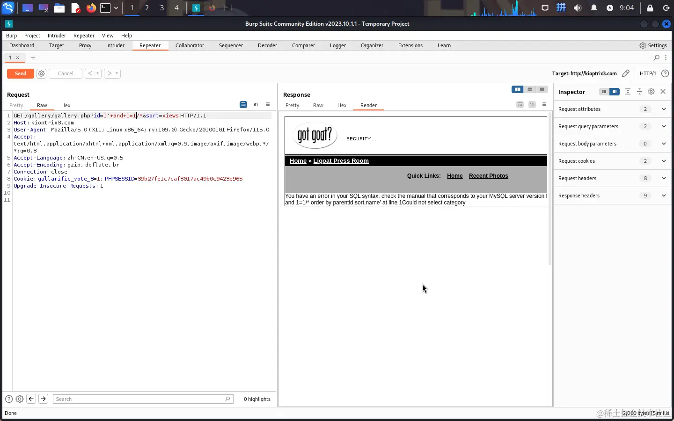674x421 pixels.
Task: Go to previous search match
Action: point(31,399)
